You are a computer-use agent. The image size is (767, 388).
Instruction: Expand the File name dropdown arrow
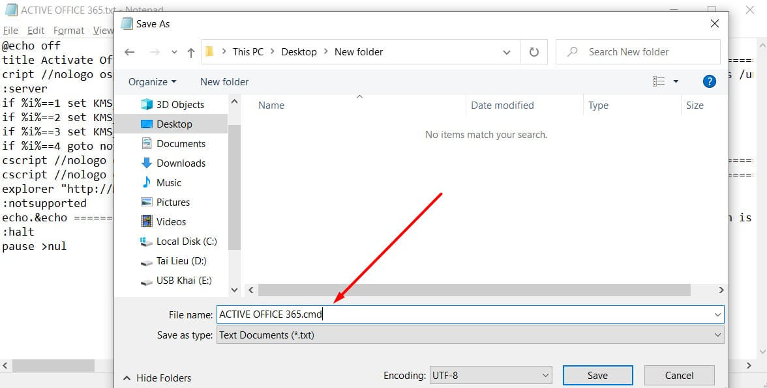717,315
